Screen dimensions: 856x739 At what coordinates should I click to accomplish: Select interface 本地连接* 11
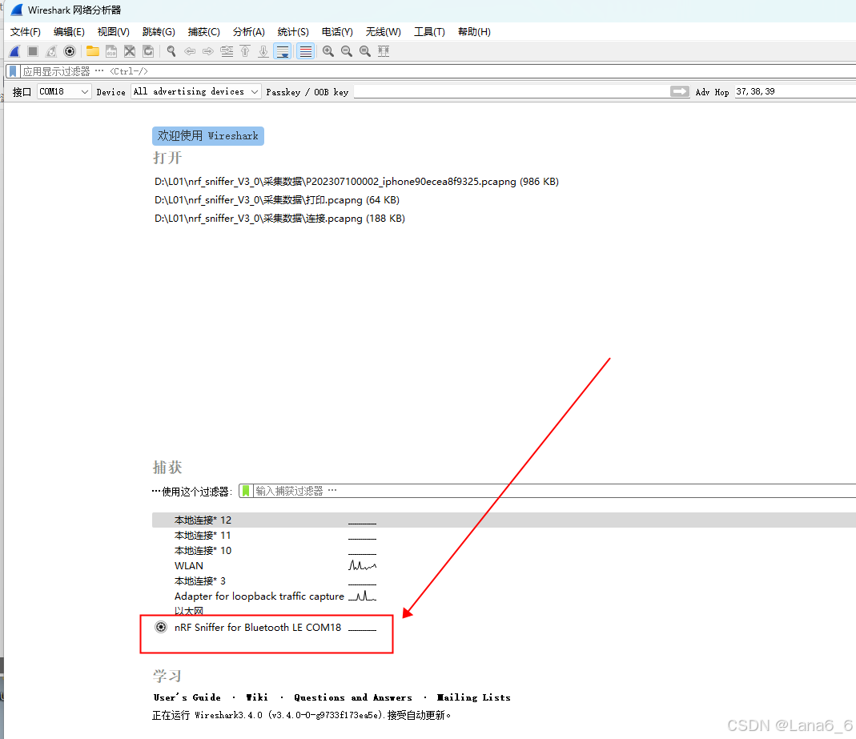point(504,536)
